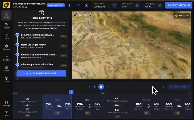Open the Camera panel in sidebar
Viewport: 194px width, 120px height.
click(6, 26)
